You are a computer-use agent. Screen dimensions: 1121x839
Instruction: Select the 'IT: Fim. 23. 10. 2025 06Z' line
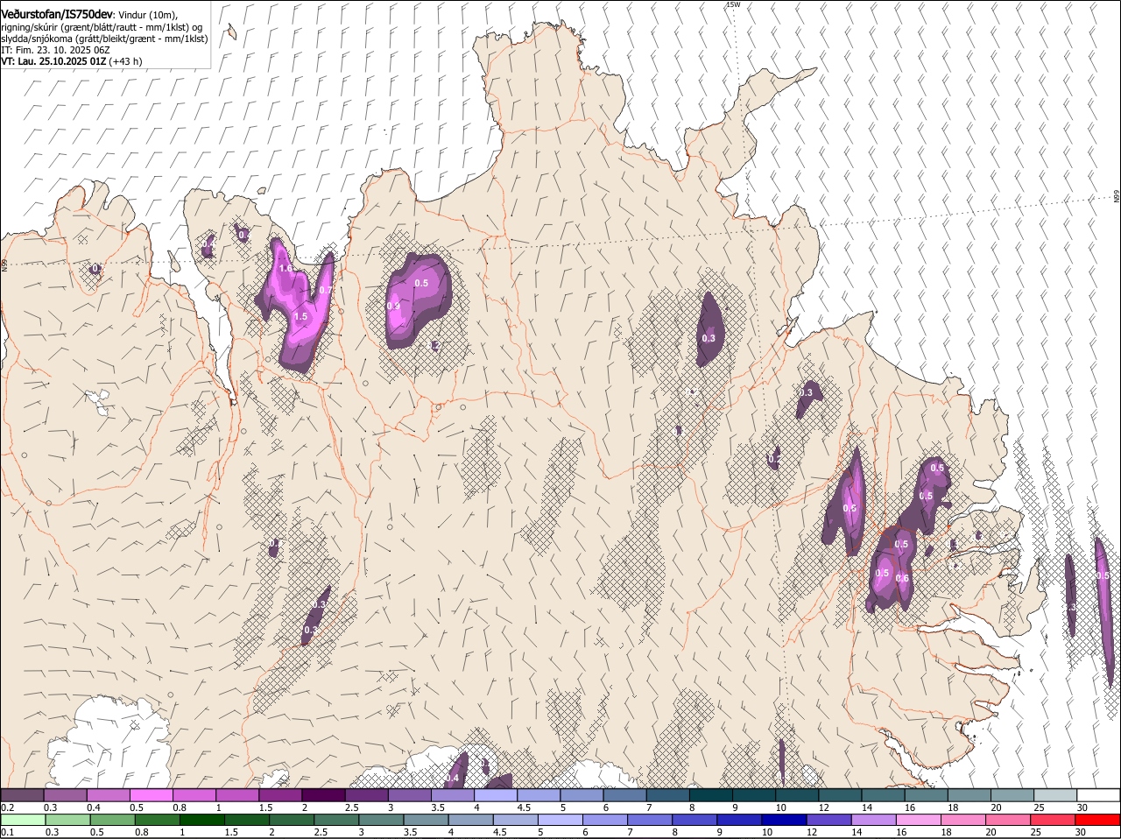[x=55, y=50]
